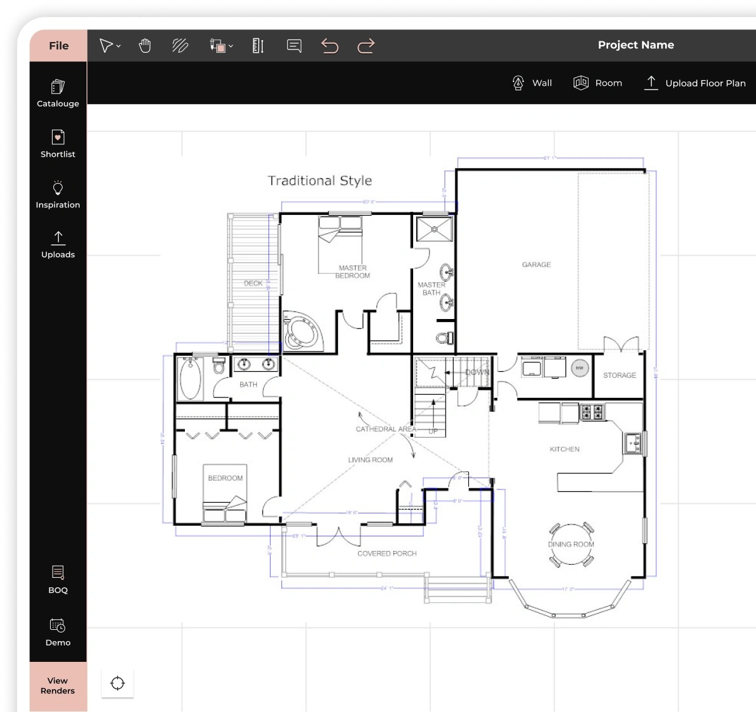Click the STORAGE room label
Viewport: 756px width, 712px height.
[619, 375]
